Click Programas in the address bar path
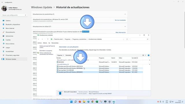This screenshot has width=185, height=104. pos(67,39)
